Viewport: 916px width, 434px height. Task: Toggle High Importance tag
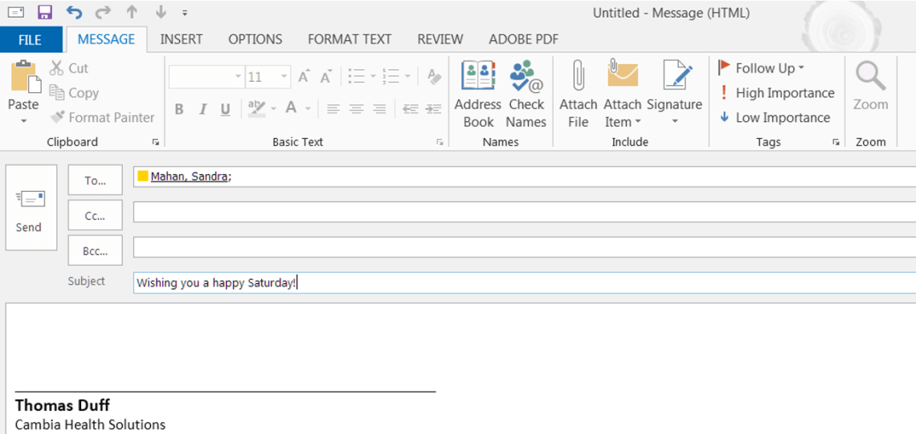(x=776, y=93)
